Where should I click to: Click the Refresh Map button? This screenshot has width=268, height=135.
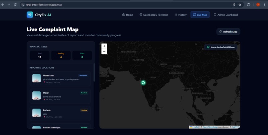click(x=228, y=32)
